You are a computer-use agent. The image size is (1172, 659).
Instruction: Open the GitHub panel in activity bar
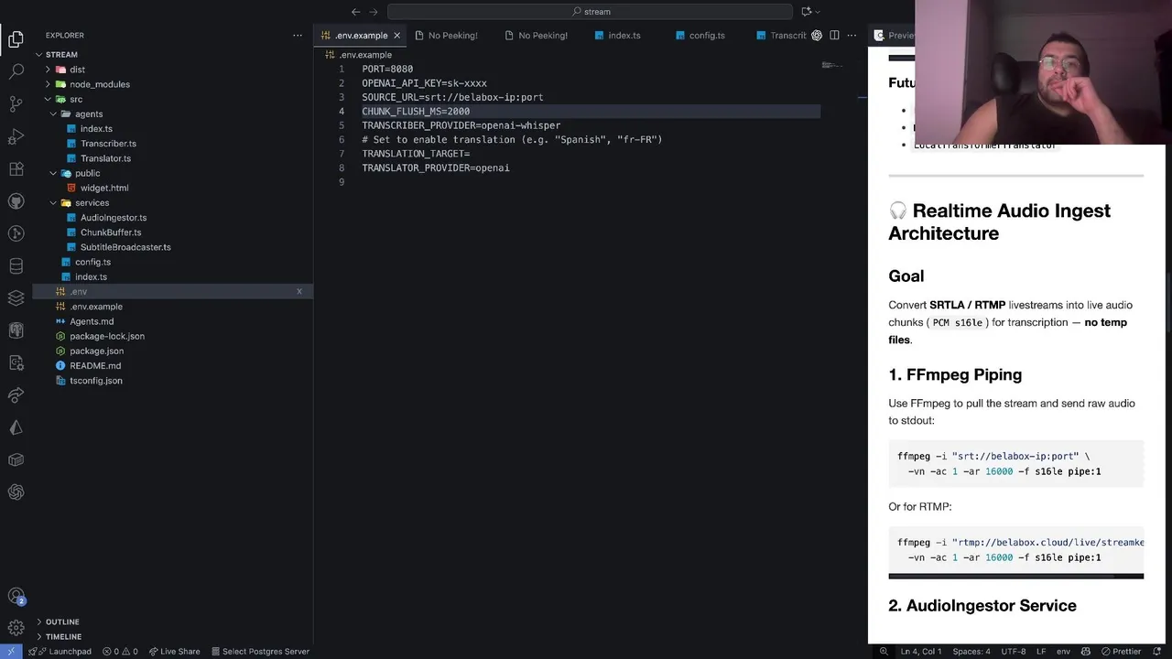click(16, 201)
